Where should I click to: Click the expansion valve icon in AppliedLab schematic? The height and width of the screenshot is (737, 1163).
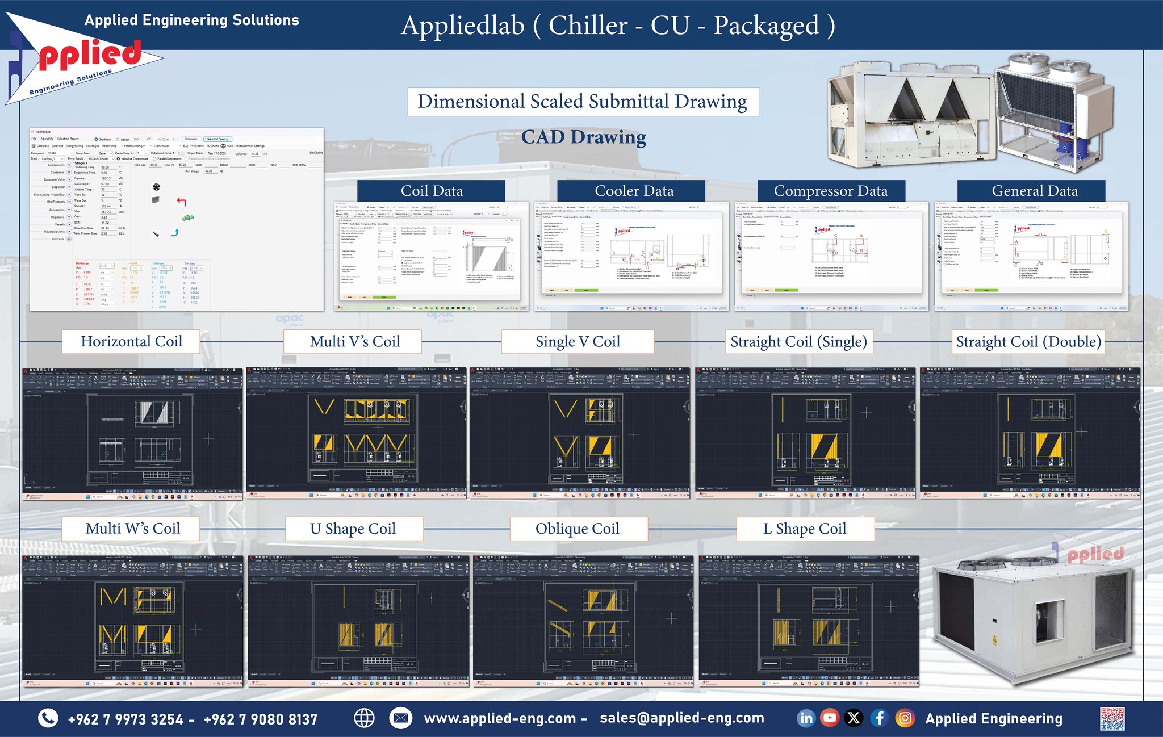pos(156,233)
